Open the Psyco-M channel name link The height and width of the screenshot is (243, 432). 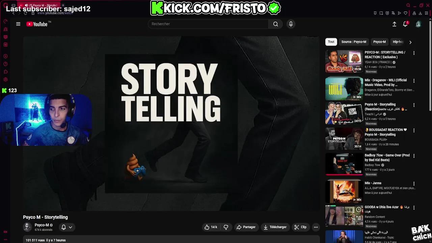pos(42,225)
